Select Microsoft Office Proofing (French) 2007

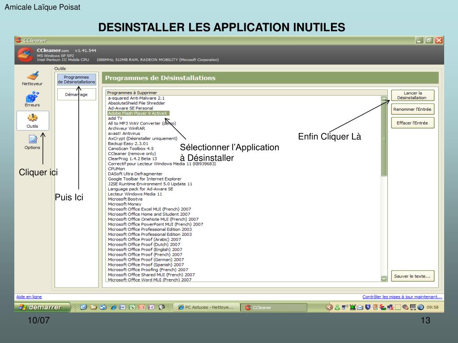tap(148, 269)
